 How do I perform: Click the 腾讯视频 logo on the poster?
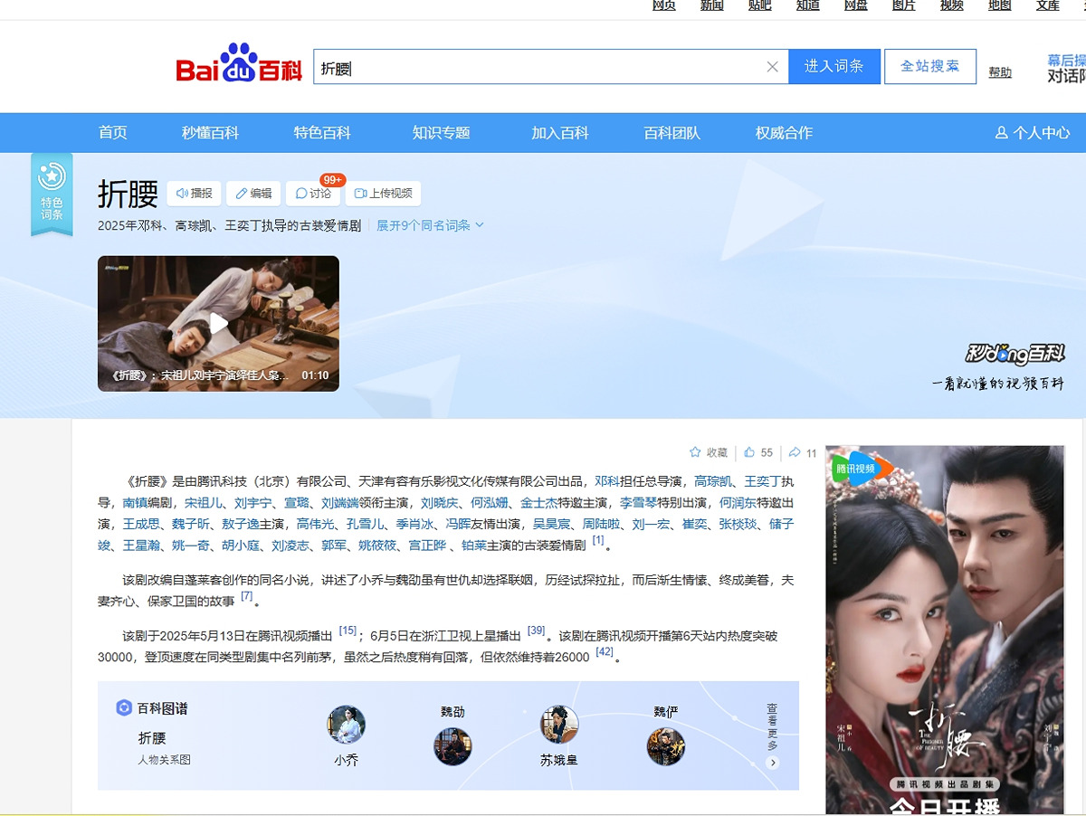tap(862, 468)
